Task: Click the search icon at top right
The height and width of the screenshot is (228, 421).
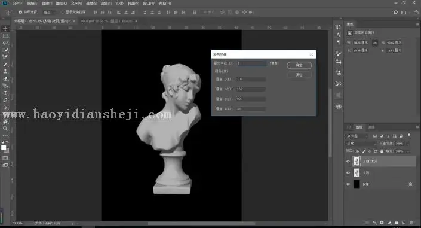Action: point(395,13)
